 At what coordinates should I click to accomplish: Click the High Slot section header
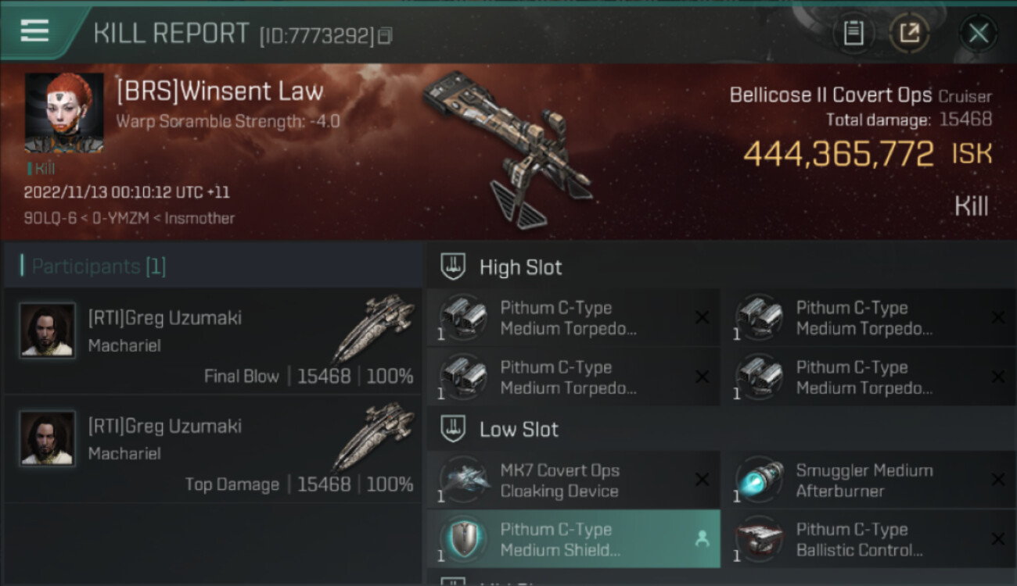tap(721, 266)
